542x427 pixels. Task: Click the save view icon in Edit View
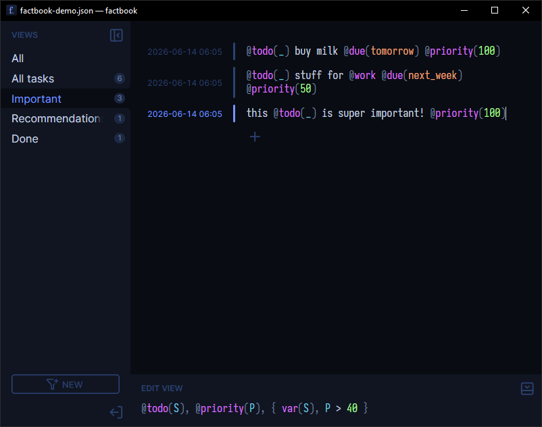pos(526,388)
